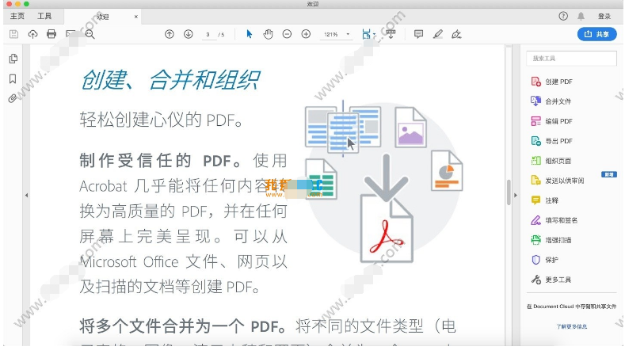Select the 欢迎 document tab

point(102,17)
